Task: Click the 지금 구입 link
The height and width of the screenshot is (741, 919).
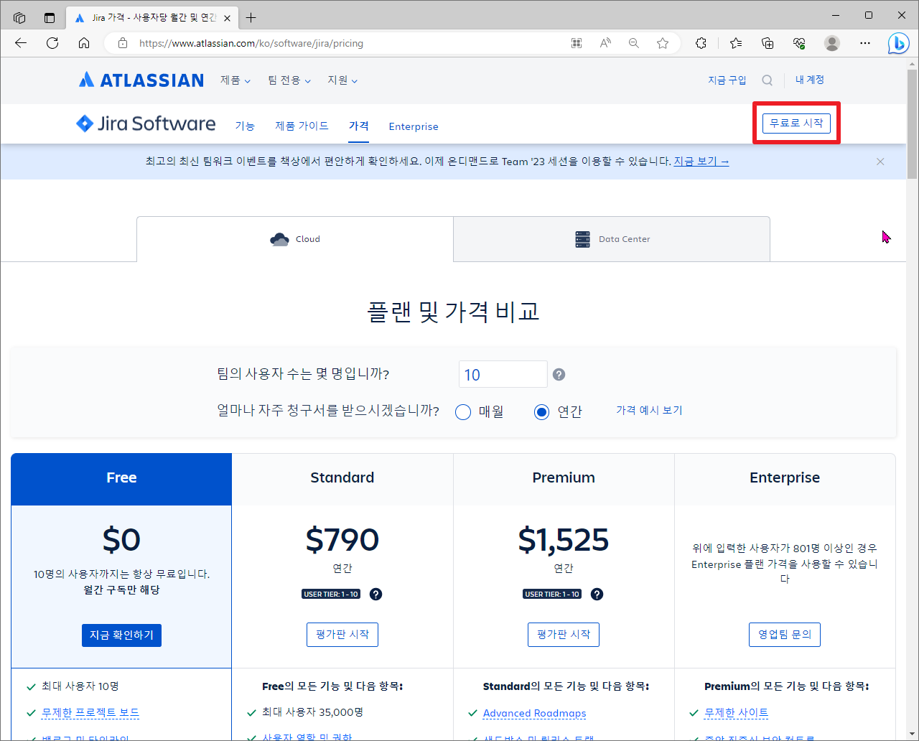Action: [x=727, y=80]
